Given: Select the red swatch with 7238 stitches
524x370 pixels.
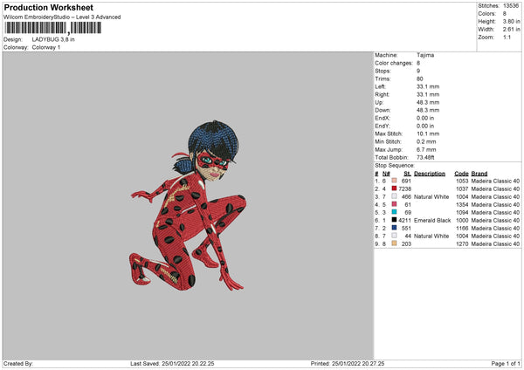Looking at the screenshot, I should click(395, 188).
